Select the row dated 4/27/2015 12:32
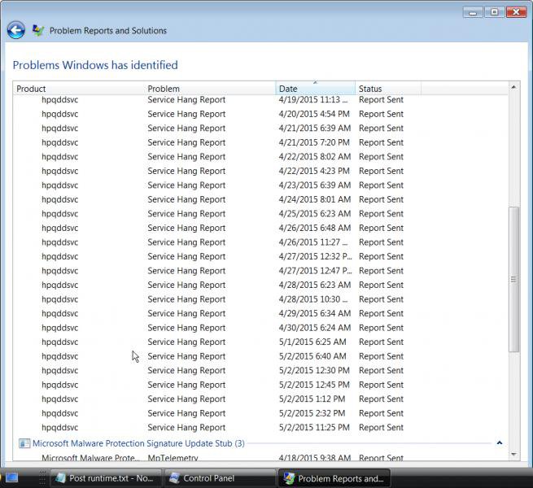The image size is (533, 488). point(260,256)
